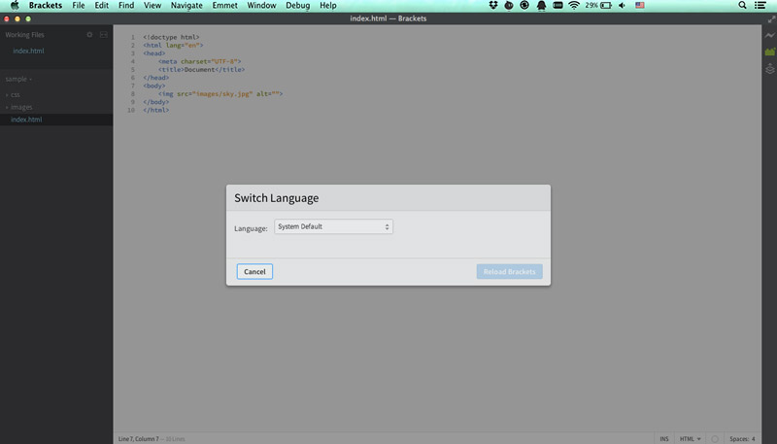
Task: Open the Brackets application menu
Action: click(46, 6)
